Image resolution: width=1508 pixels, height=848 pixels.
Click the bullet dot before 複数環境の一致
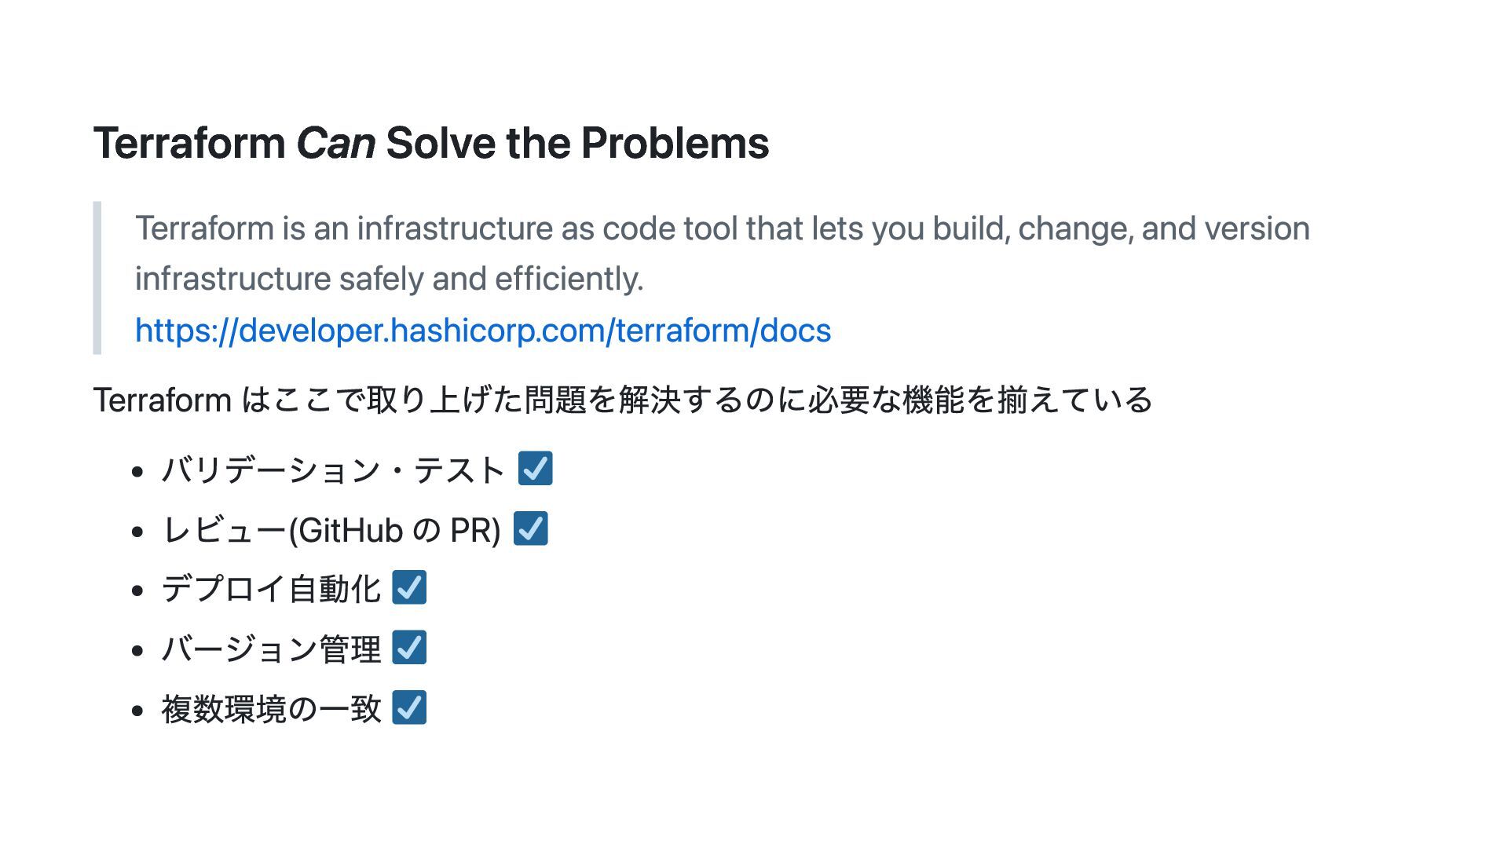(x=138, y=711)
